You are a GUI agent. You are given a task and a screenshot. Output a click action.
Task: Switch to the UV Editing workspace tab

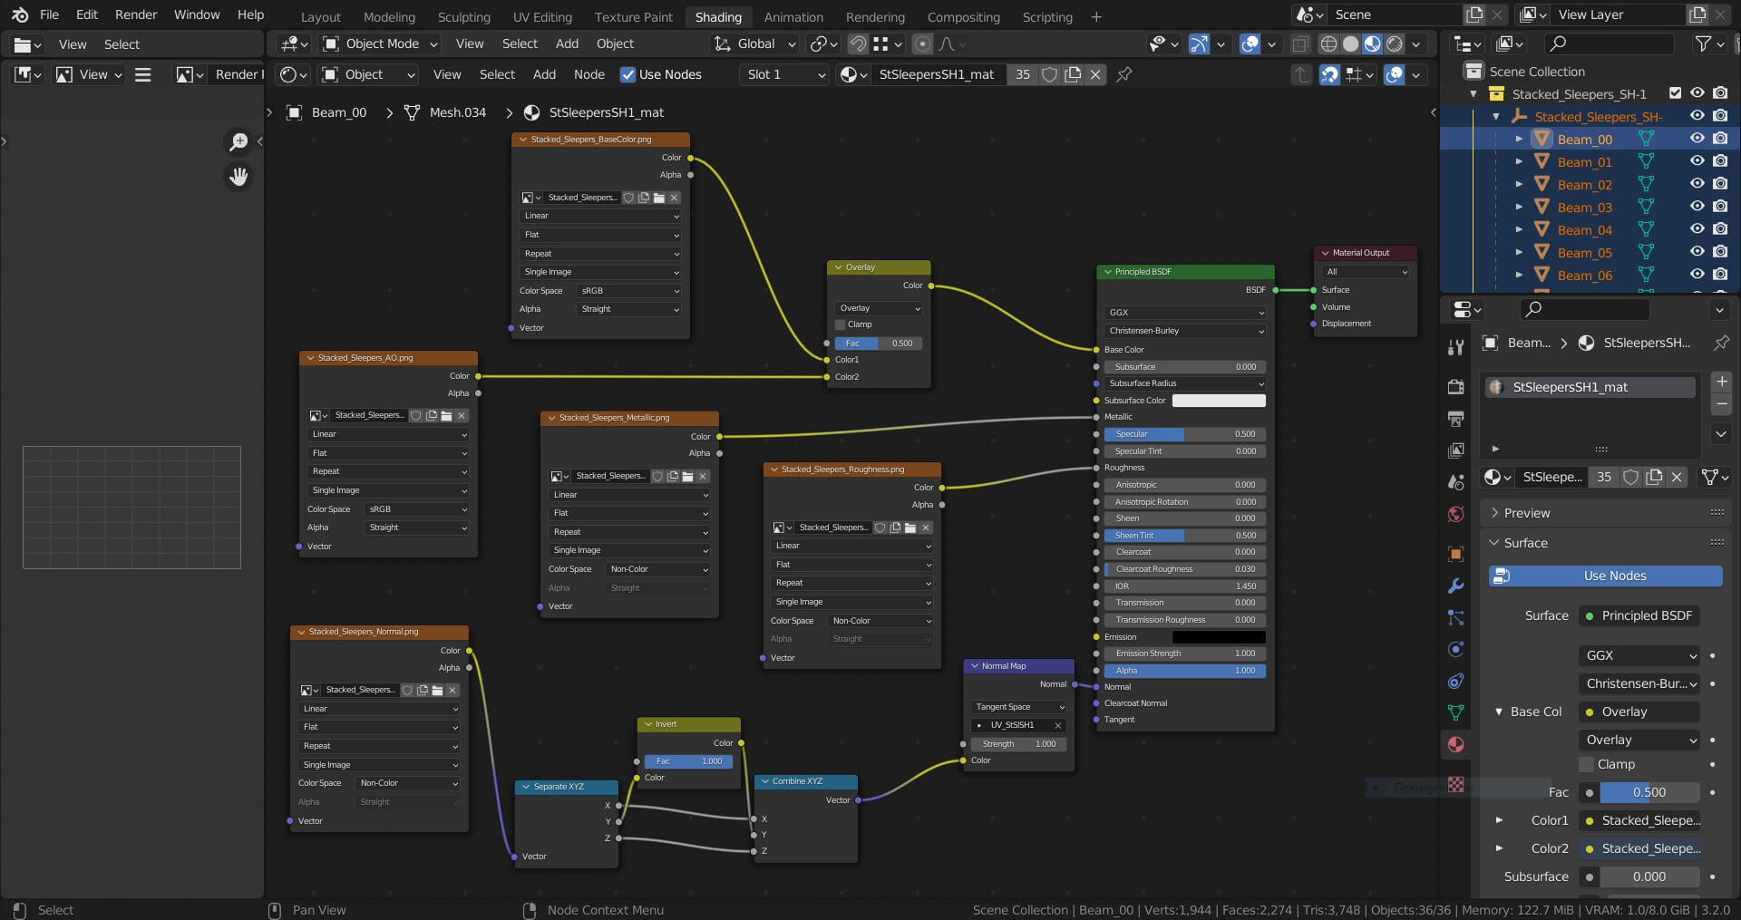[541, 16]
